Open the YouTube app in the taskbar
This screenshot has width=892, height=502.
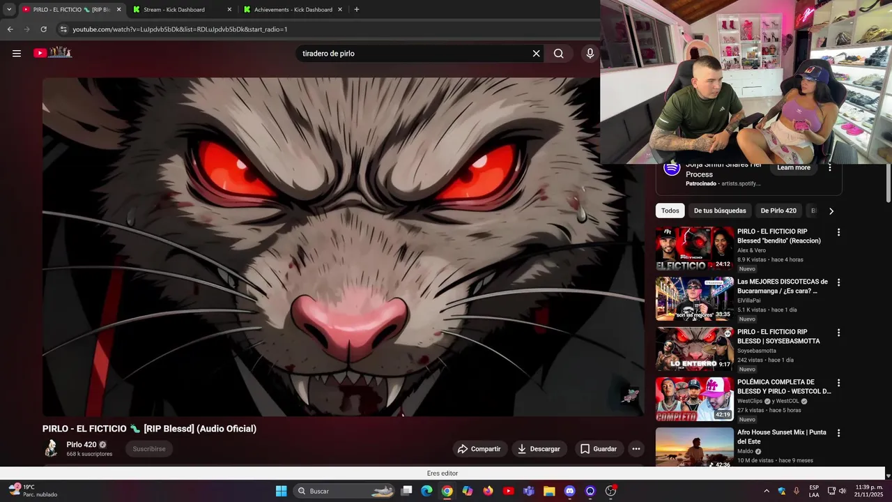(x=508, y=491)
